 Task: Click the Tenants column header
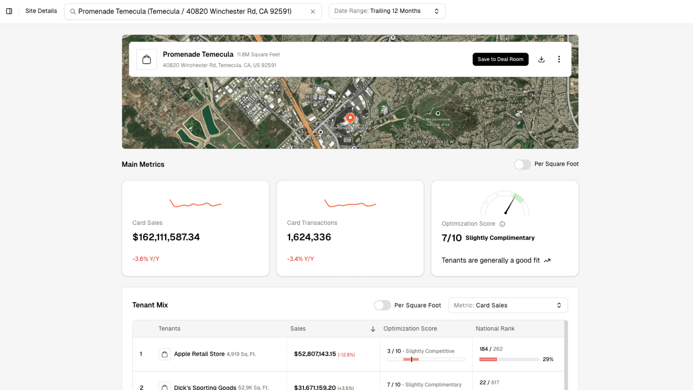pyautogui.click(x=169, y=329)
